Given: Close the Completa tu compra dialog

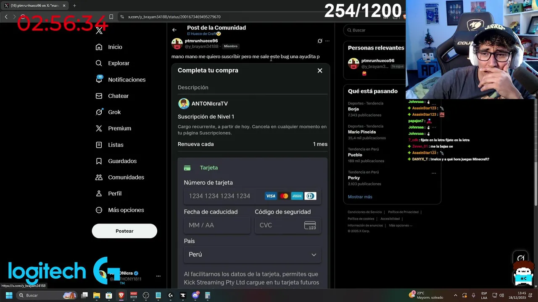Looking at the screenshot, I should coord(320,70).
